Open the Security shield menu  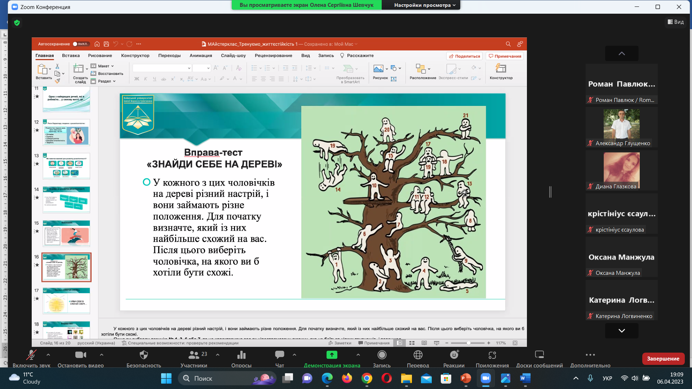pos(143,356)
